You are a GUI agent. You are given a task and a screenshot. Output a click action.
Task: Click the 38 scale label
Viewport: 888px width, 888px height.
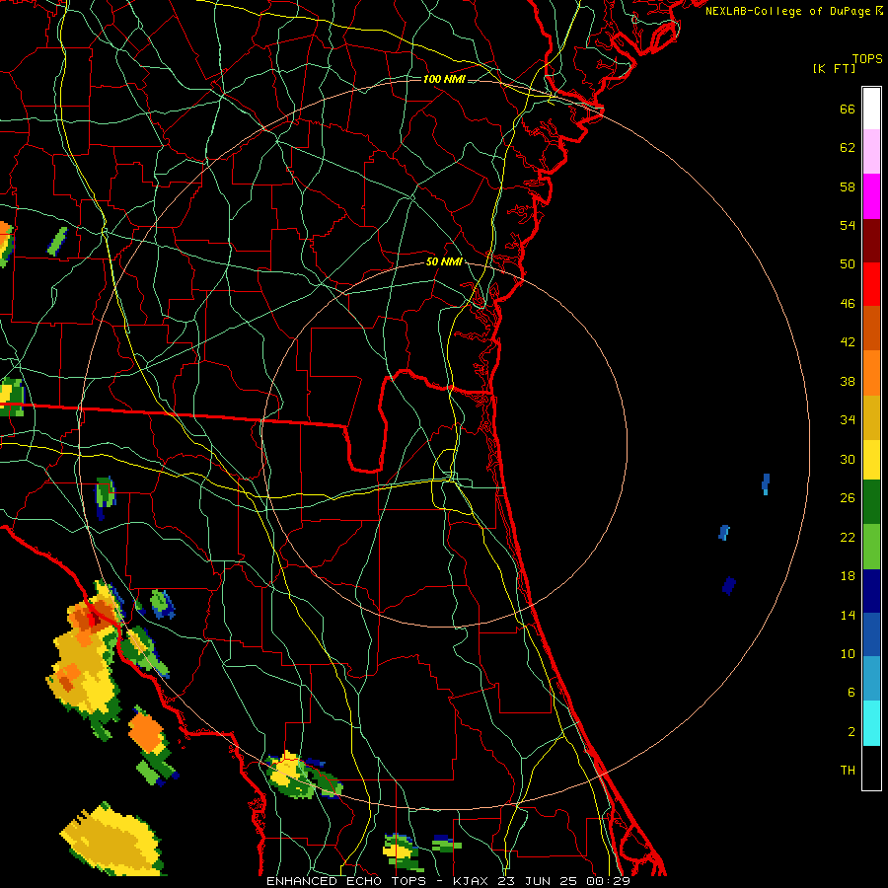coord(848,381)
